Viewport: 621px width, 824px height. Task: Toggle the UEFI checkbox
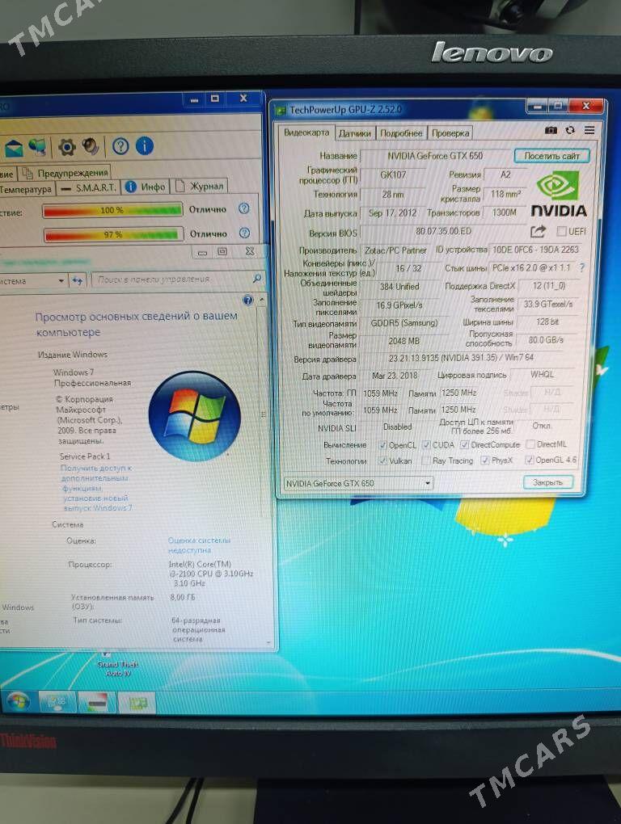pos(561,233)
